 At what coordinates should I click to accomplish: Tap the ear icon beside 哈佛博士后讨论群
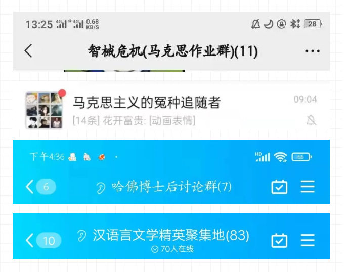pyautogui.click(x=101, y=188)
